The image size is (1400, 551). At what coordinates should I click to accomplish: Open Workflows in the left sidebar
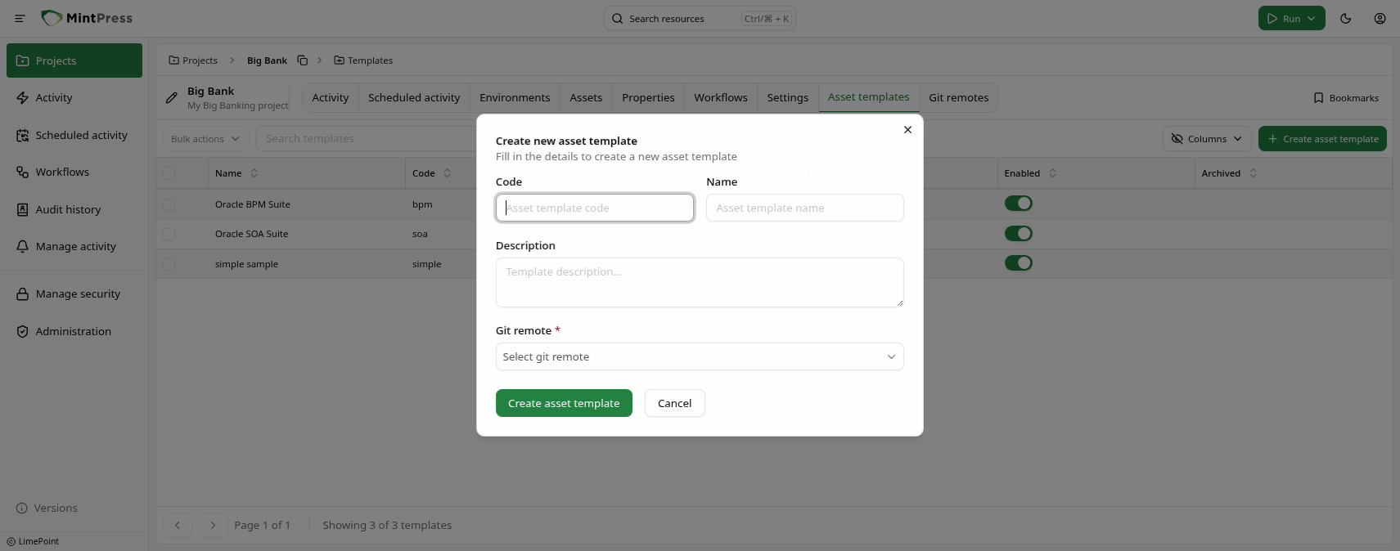[x=74, y=172]
